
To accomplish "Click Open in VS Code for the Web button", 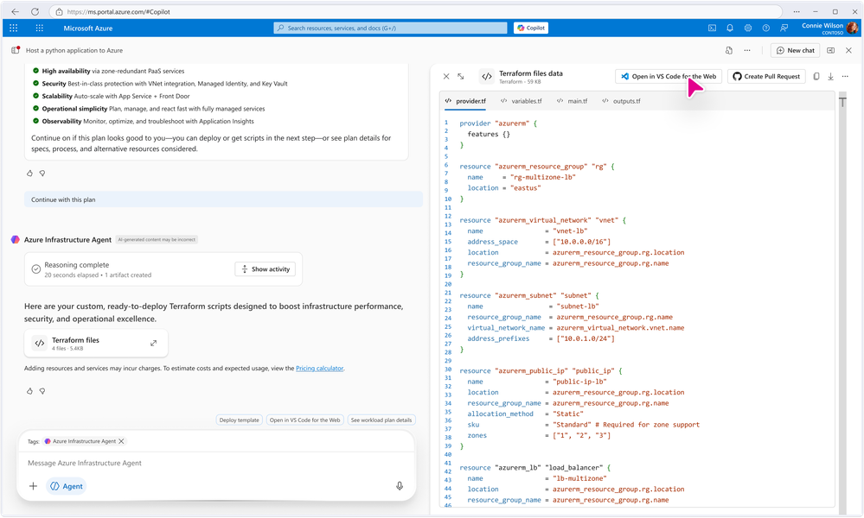I will (x=669, y=77).
